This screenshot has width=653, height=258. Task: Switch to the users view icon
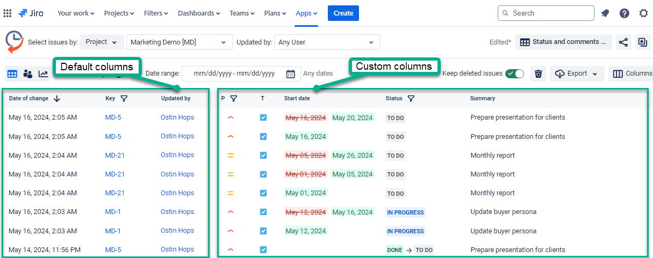tap(27, 74)
